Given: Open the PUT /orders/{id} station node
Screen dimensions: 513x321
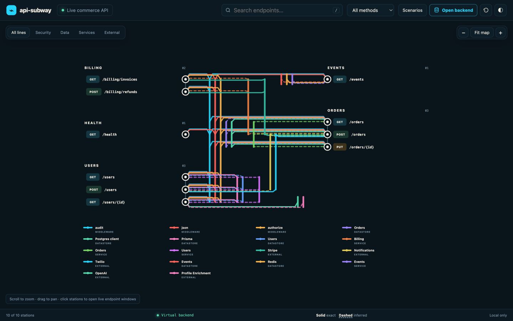Looking at the screenshot, I should click(327, 147).
